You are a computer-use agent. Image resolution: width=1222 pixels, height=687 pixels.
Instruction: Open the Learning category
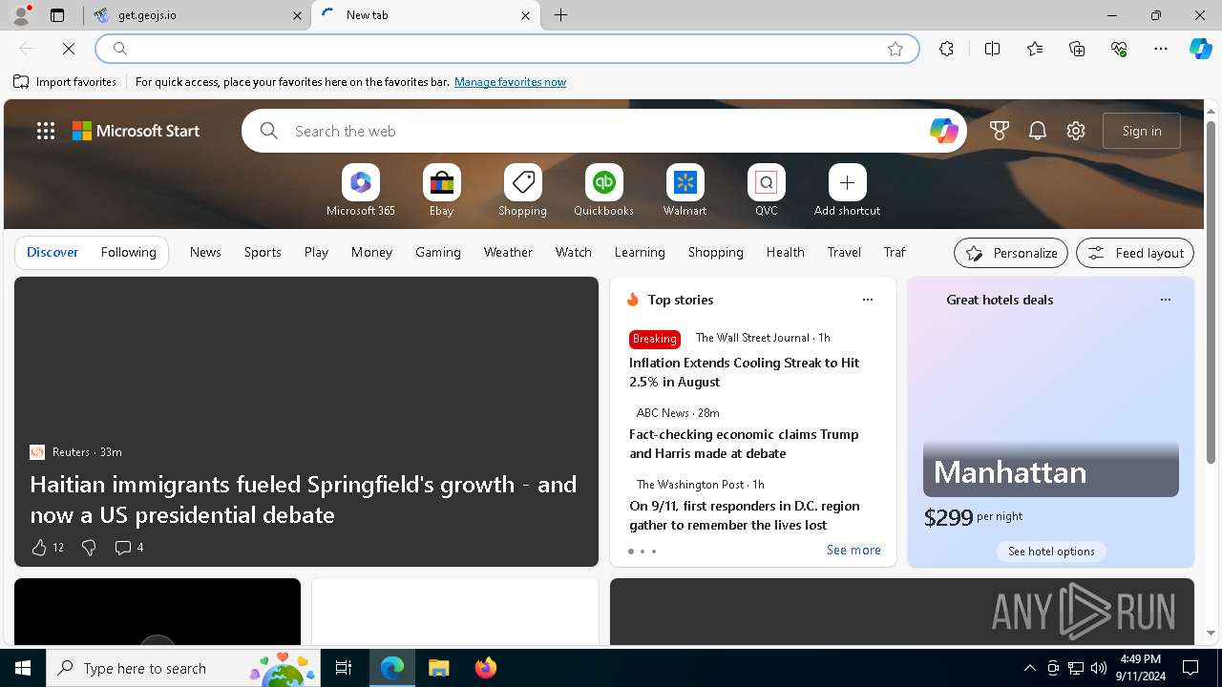640,252
